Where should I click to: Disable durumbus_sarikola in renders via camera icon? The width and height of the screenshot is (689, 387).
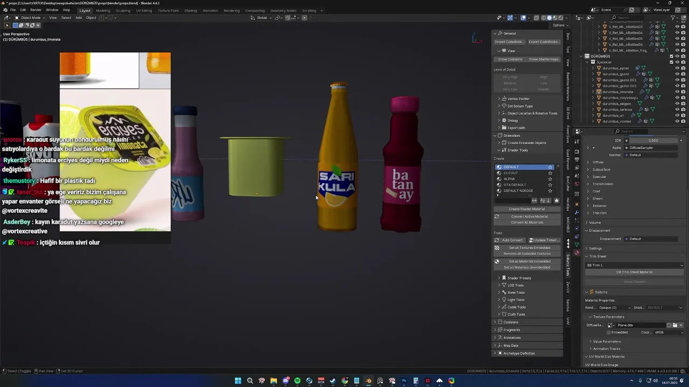[683, 110]
